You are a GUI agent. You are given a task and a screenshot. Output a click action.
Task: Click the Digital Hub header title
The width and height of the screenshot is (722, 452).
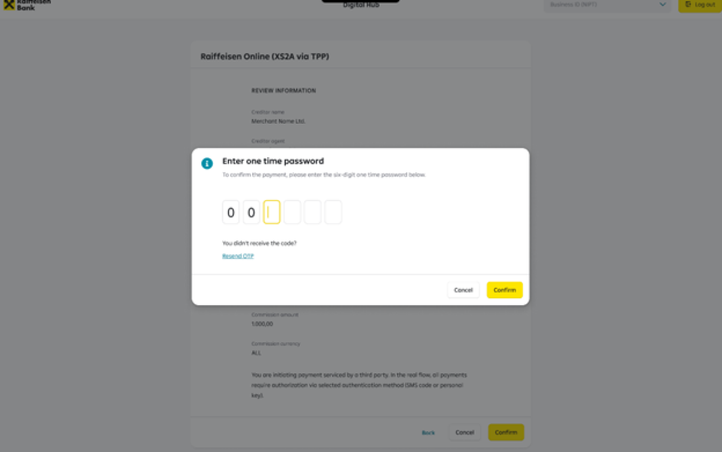361,5
